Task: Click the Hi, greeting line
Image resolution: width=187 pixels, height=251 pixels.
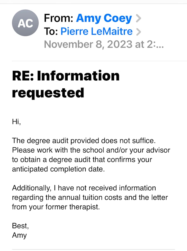Action: (16, 122)
